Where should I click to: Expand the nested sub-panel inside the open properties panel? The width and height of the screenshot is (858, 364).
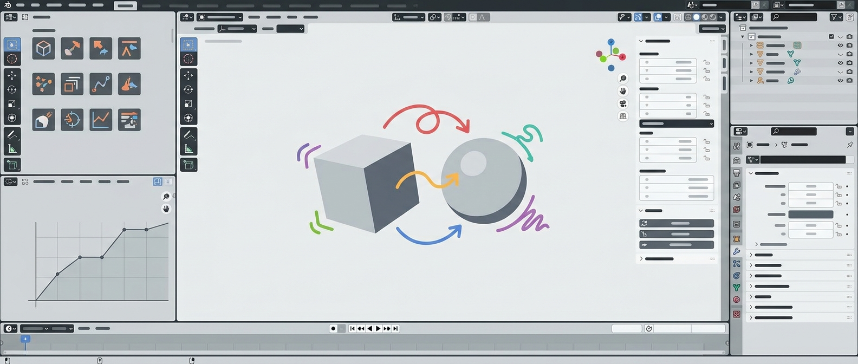(757, 245)
